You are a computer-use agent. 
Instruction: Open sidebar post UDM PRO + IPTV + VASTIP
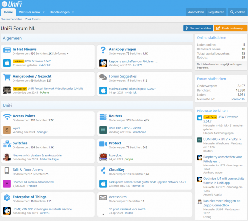(222, 139)
